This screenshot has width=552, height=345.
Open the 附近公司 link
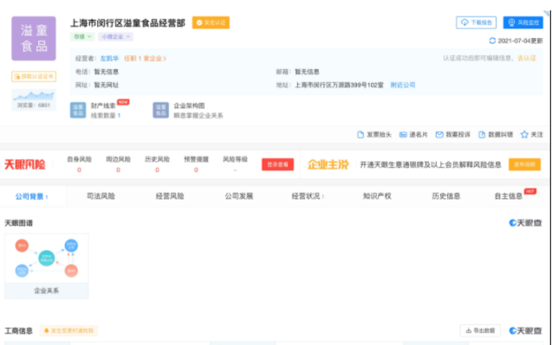click(403, 85)
